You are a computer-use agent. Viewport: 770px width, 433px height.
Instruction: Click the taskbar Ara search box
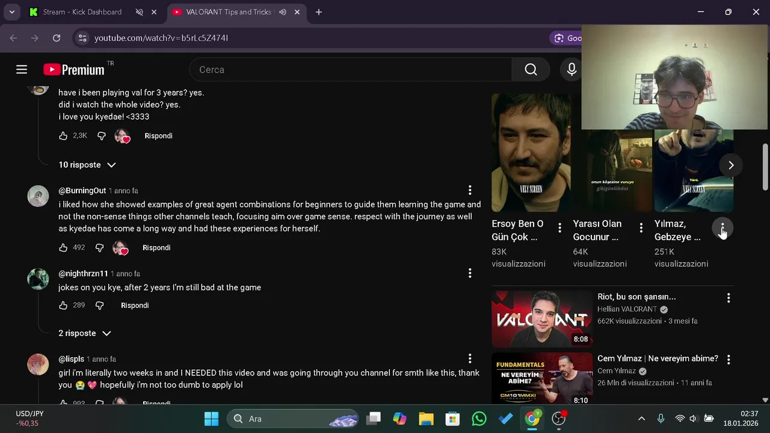click(293, 419)
